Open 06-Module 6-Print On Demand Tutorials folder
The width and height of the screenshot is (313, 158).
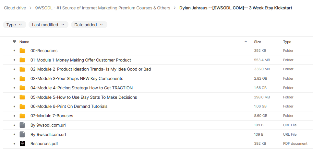[69, 107]
